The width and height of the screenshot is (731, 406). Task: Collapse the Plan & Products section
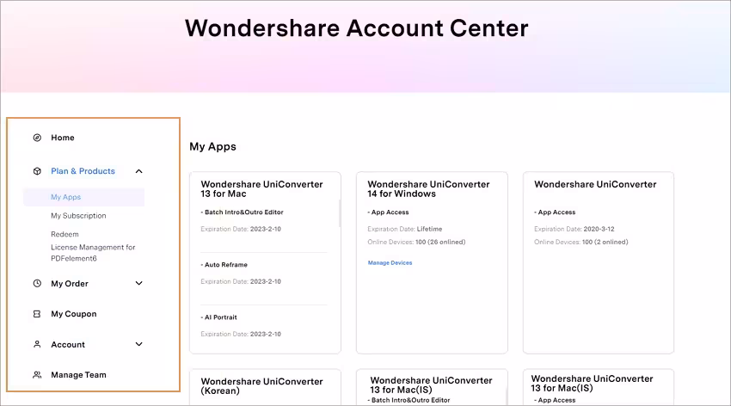139,171
